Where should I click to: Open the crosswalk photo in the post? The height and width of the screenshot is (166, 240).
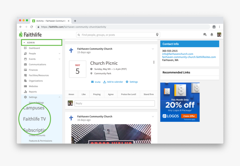[111, 134]
